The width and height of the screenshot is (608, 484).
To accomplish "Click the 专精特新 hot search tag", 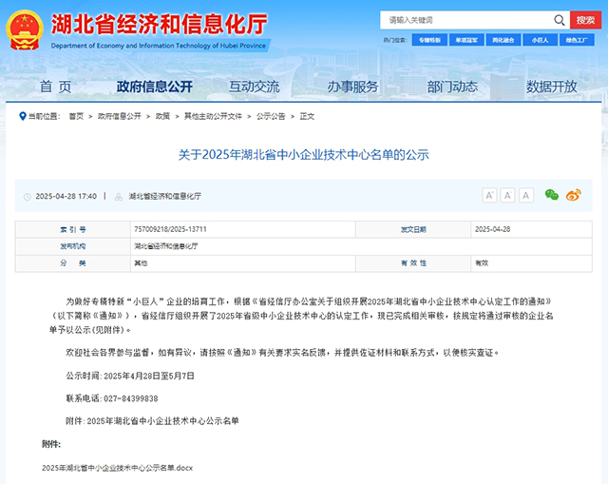I will click(429, 40).
